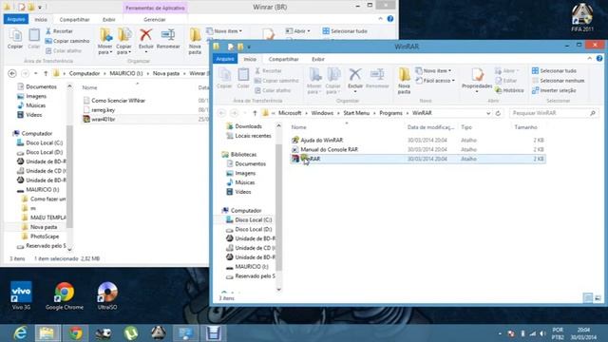Click Inverter seleção in WinRAR window
The width and height of the screenshot is (608, 342).
[x=555, y=90]
